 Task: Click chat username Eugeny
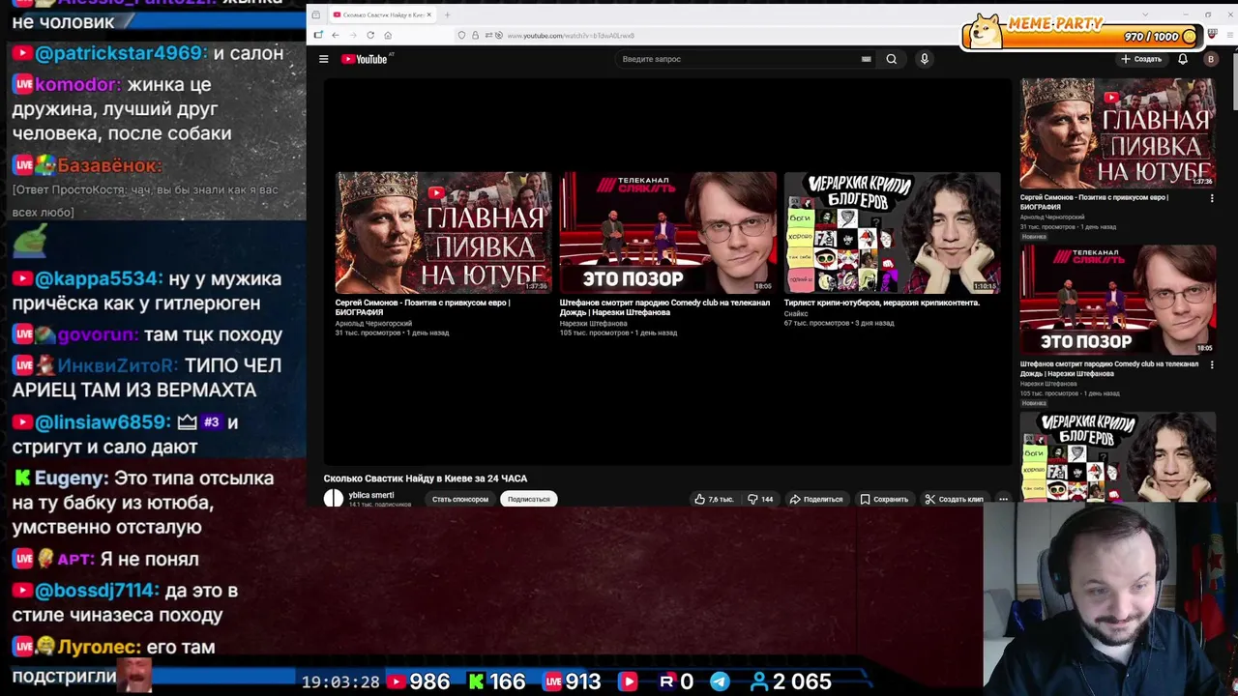[70, 478]
